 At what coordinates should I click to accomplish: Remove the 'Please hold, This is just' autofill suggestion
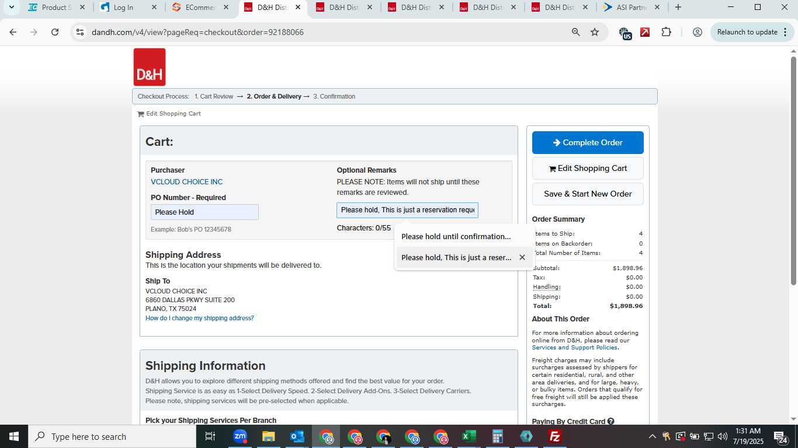522,257
